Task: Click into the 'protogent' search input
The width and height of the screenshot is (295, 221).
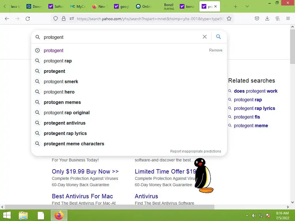Action: [x=120, y=37]
